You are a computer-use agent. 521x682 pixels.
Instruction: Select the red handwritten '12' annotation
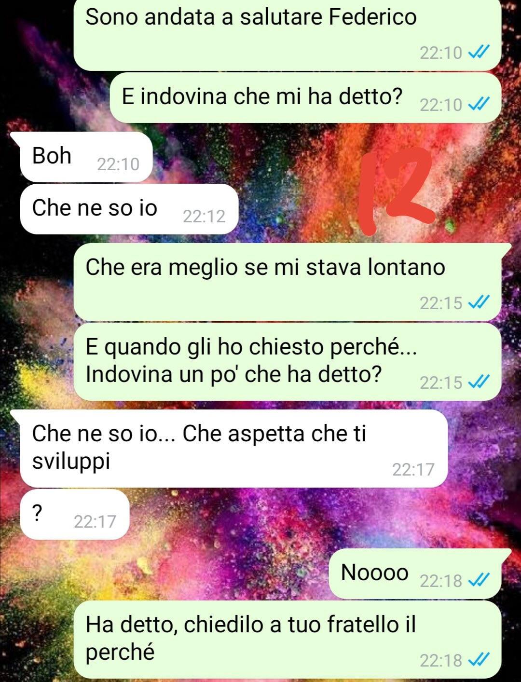(397, 191)
